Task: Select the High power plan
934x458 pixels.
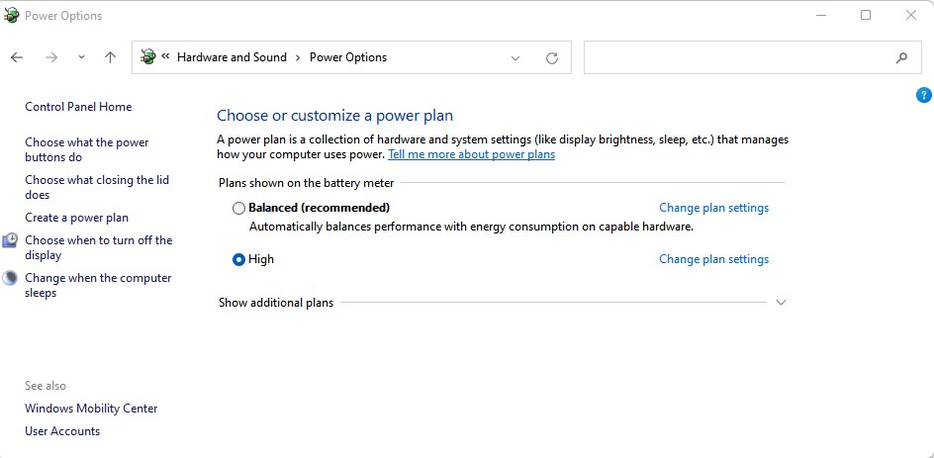Action: tap(238, 260)
